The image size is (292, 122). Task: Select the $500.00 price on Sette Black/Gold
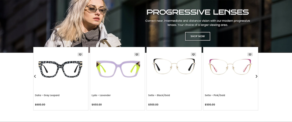153,105
